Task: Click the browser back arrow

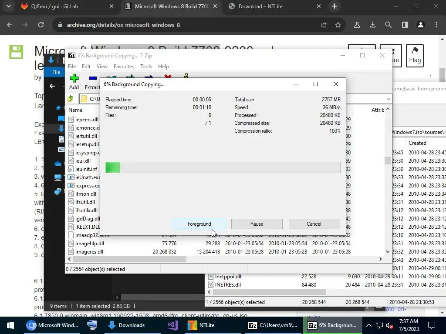Action: click(x=10, y=25)
